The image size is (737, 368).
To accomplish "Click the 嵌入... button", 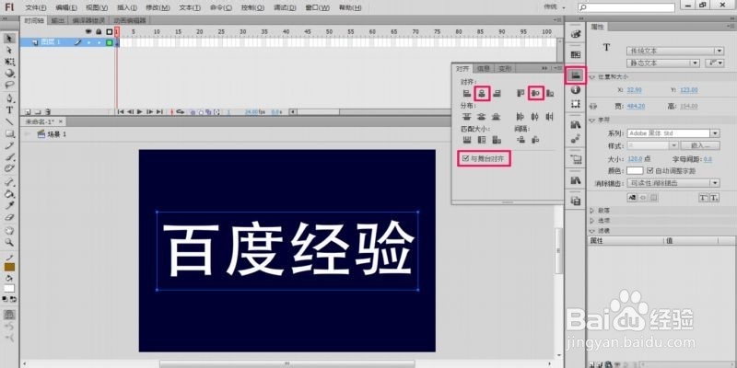I will (x=700, y=145).
